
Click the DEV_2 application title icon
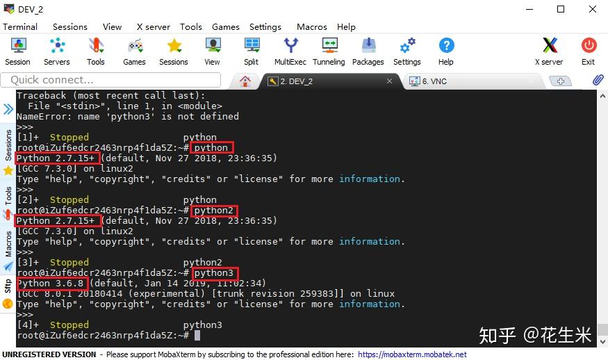coord(8,8)
